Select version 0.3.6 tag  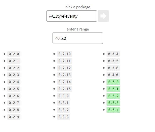(113, 68)
